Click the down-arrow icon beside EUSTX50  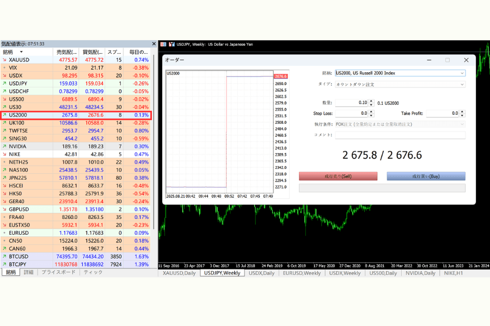[x=4, y=225]
